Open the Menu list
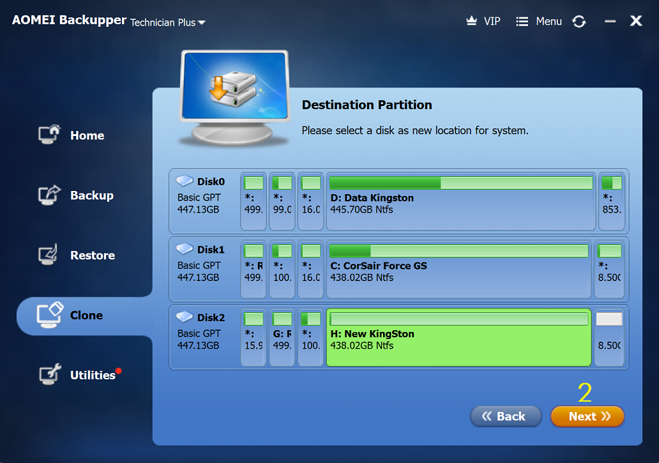659x463 pixels. [x=540, y=21]
